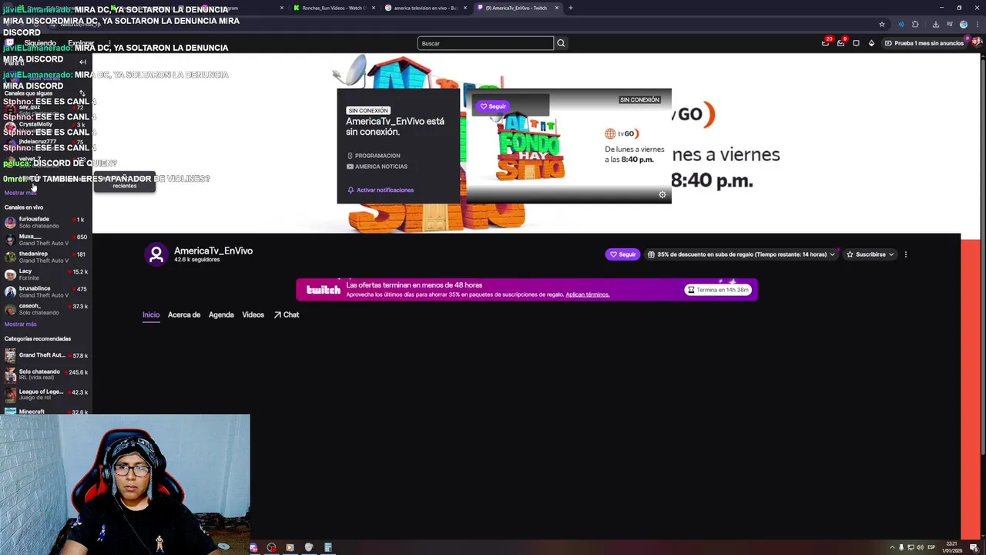Activate notifications with Activar notificaciones
This screenshot has height=555, width=986.
point(380,190)
